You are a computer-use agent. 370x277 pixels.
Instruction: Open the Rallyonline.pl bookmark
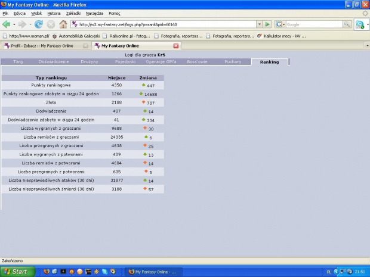point(127,36)
